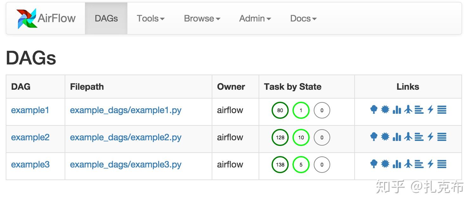This screenshot has height=206, width=476.
Task: Open the Gantt chart for example2
Action: (x=419, y=137)
